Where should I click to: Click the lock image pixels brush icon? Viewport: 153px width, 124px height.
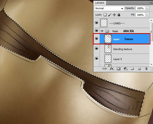(110, 15)
